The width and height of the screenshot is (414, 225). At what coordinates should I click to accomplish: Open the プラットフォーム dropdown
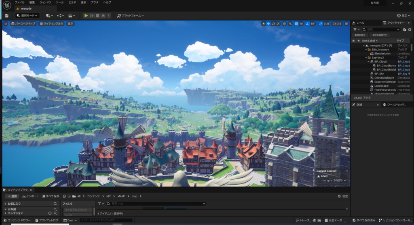tap(131, 16)
